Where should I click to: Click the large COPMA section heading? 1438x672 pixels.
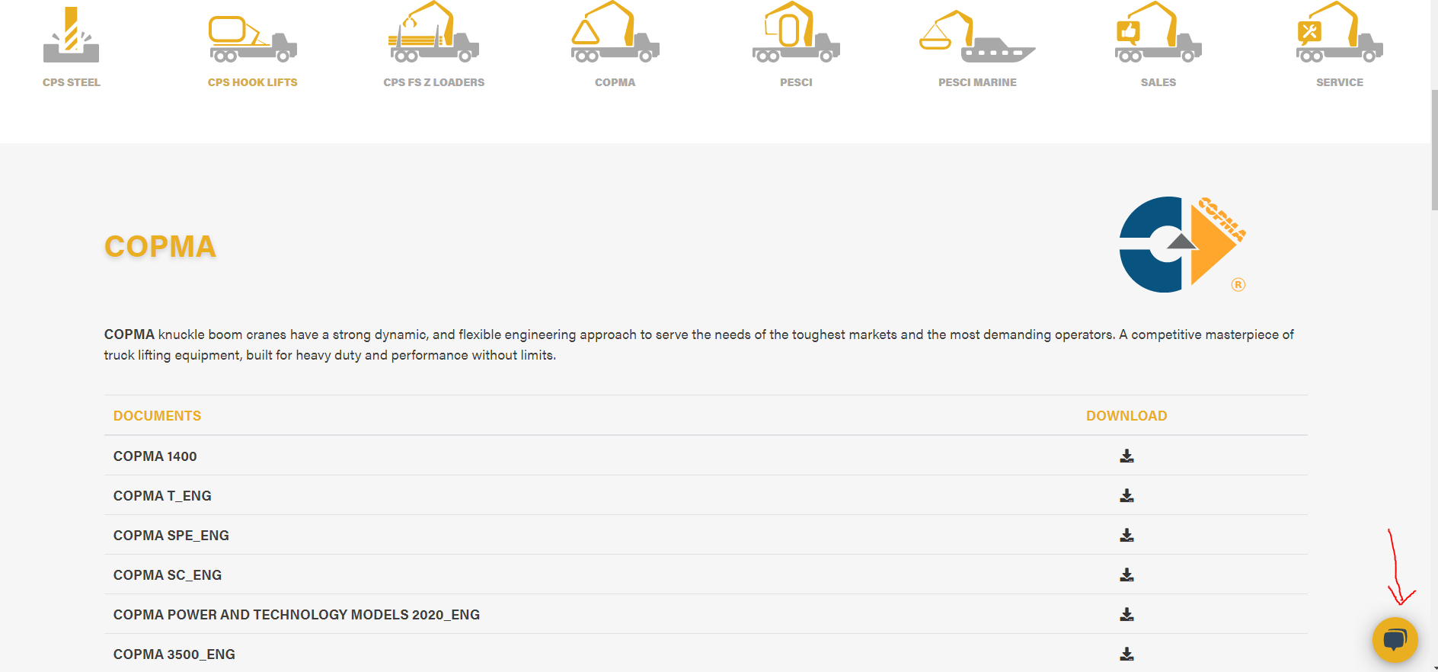160,246
